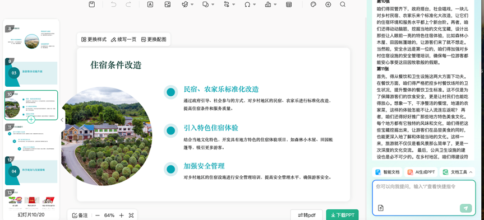Image resolution: width=484 pixels, height=220 pixels.
Task: Click the sparkle icon-insert tool
Action: tap(185, 4)
